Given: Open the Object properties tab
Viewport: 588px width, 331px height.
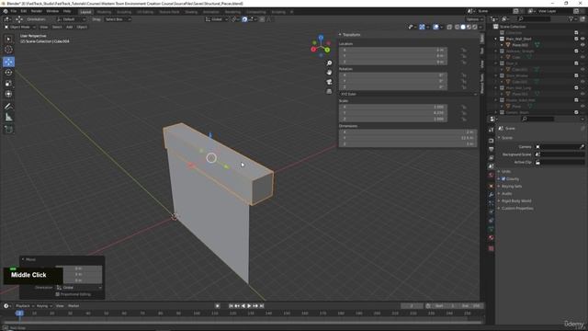Looking at the screenshot, I should 492,186.
